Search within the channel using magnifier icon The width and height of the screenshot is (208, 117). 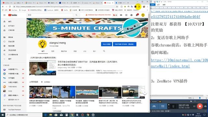click(104, 51)
